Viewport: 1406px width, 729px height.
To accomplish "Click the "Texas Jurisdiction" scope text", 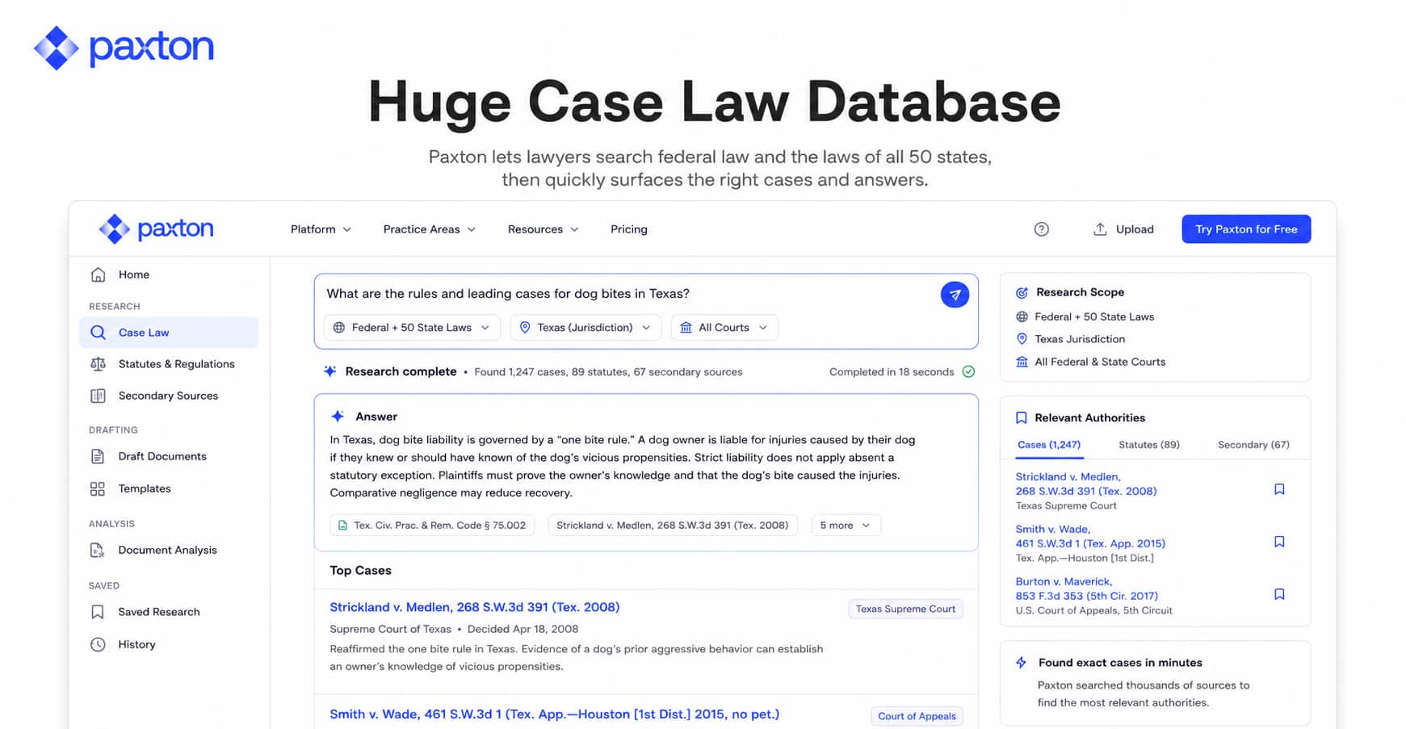I will (1080, 339).
